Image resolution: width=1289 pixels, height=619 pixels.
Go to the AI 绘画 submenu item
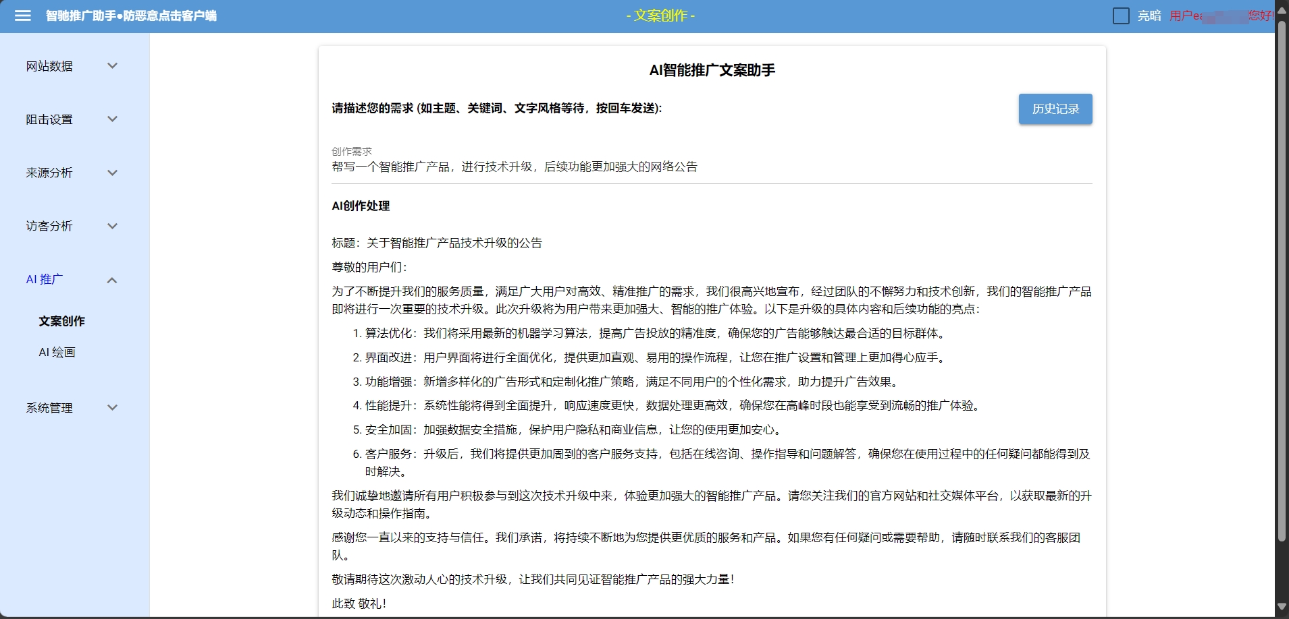click(57, 352)
